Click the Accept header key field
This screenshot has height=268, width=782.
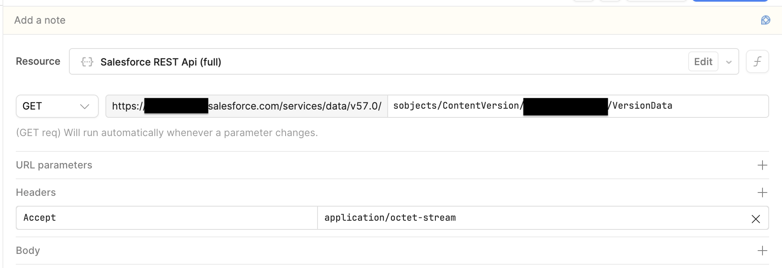pyautogui.click(x=166, y=218)
